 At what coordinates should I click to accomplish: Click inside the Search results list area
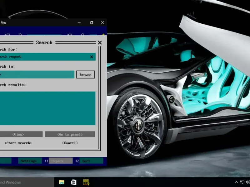tap(47, 108)
